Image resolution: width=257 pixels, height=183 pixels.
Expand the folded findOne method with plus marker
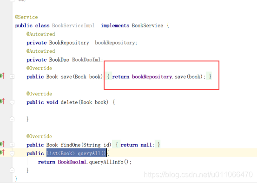coord(12,145)
